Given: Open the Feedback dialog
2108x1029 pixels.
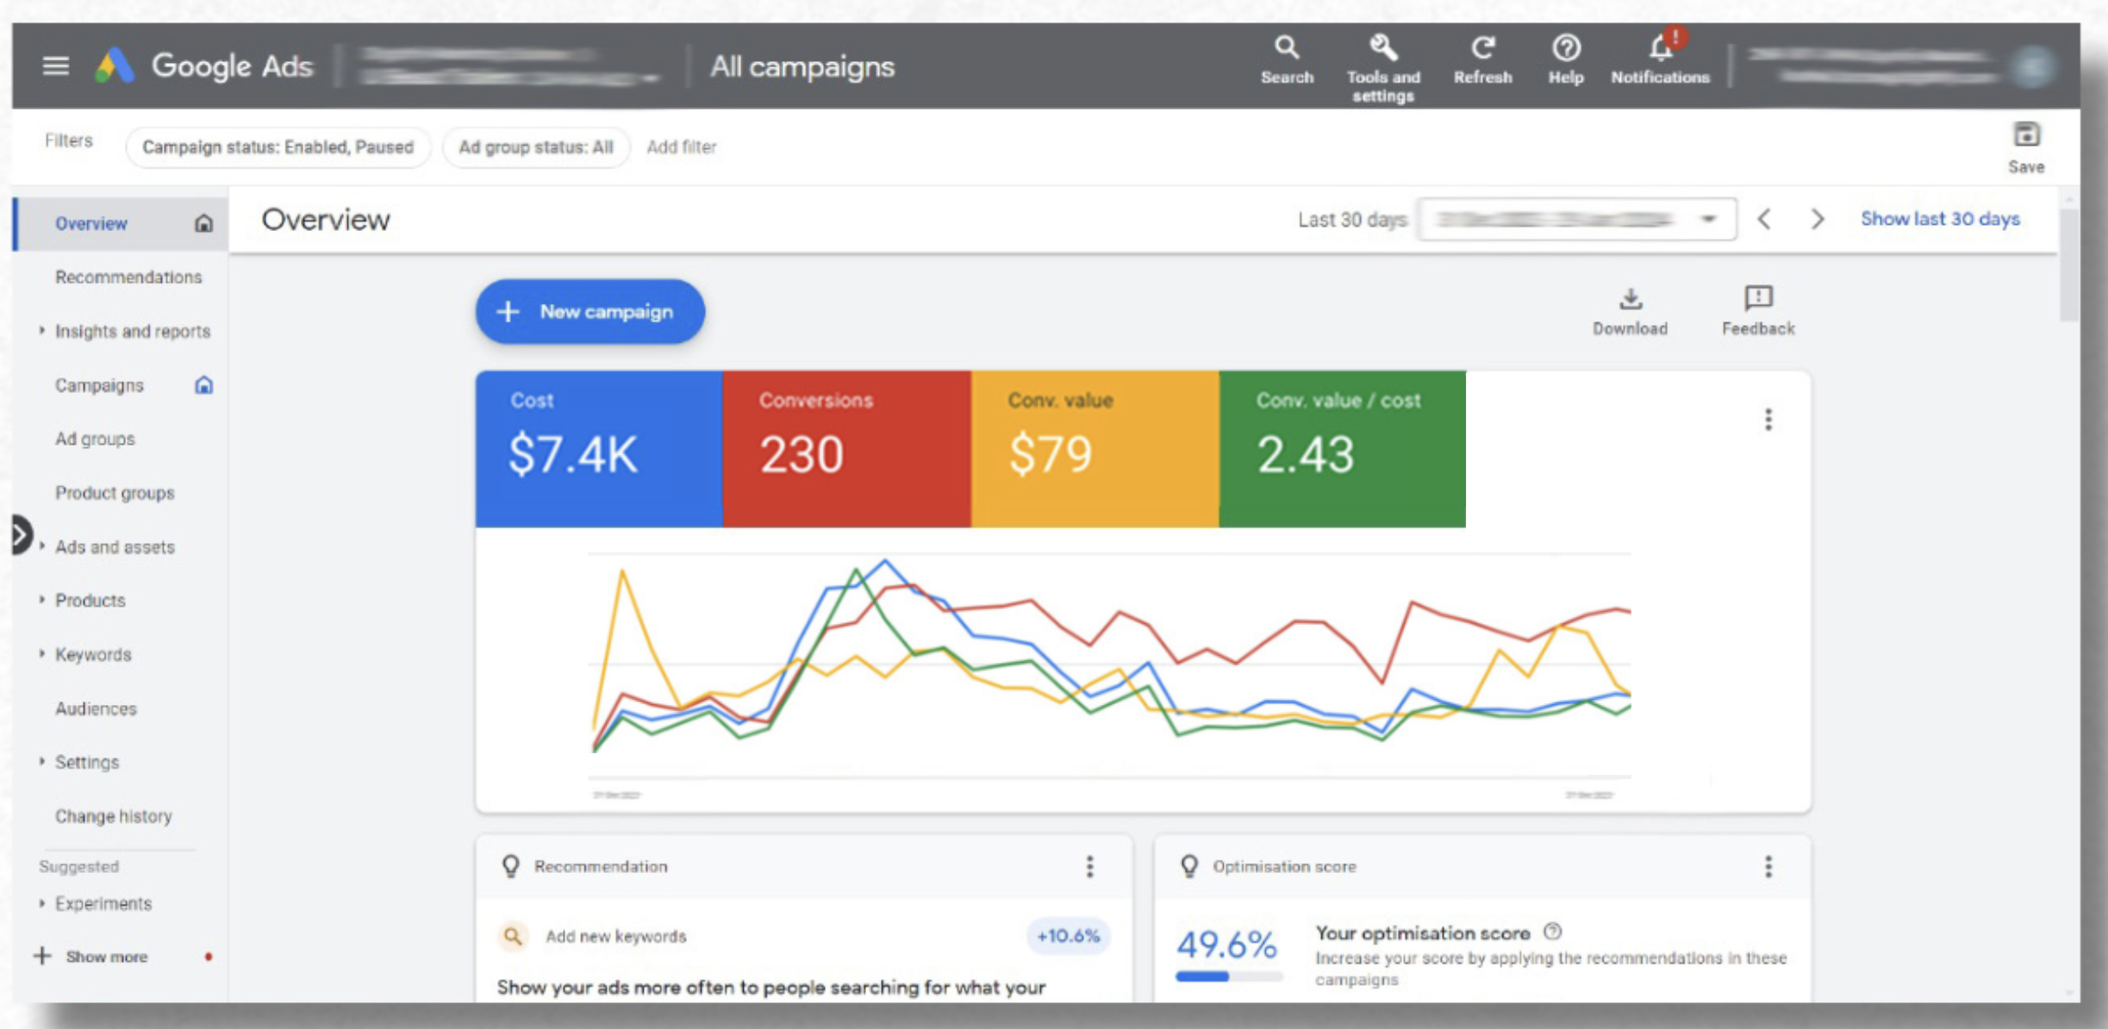Looking at the screenshot, I should click(1758, 312).
